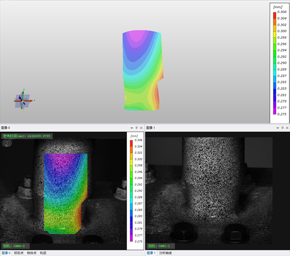Viewport: 290px width, 256px height.
Task: Switch to the 标志点 tab
Action: coord(19,253)
